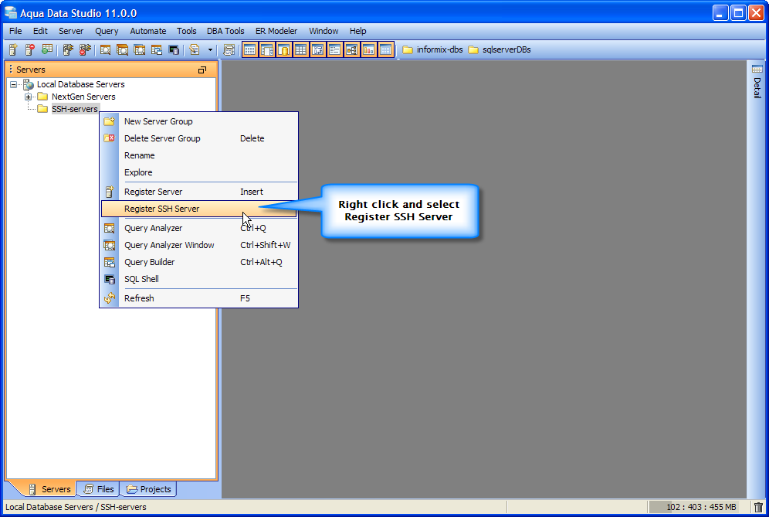Open the sqlserverDBs folder shortcut
This screenshot has width=769, height=517.
(x=500, y=49)
